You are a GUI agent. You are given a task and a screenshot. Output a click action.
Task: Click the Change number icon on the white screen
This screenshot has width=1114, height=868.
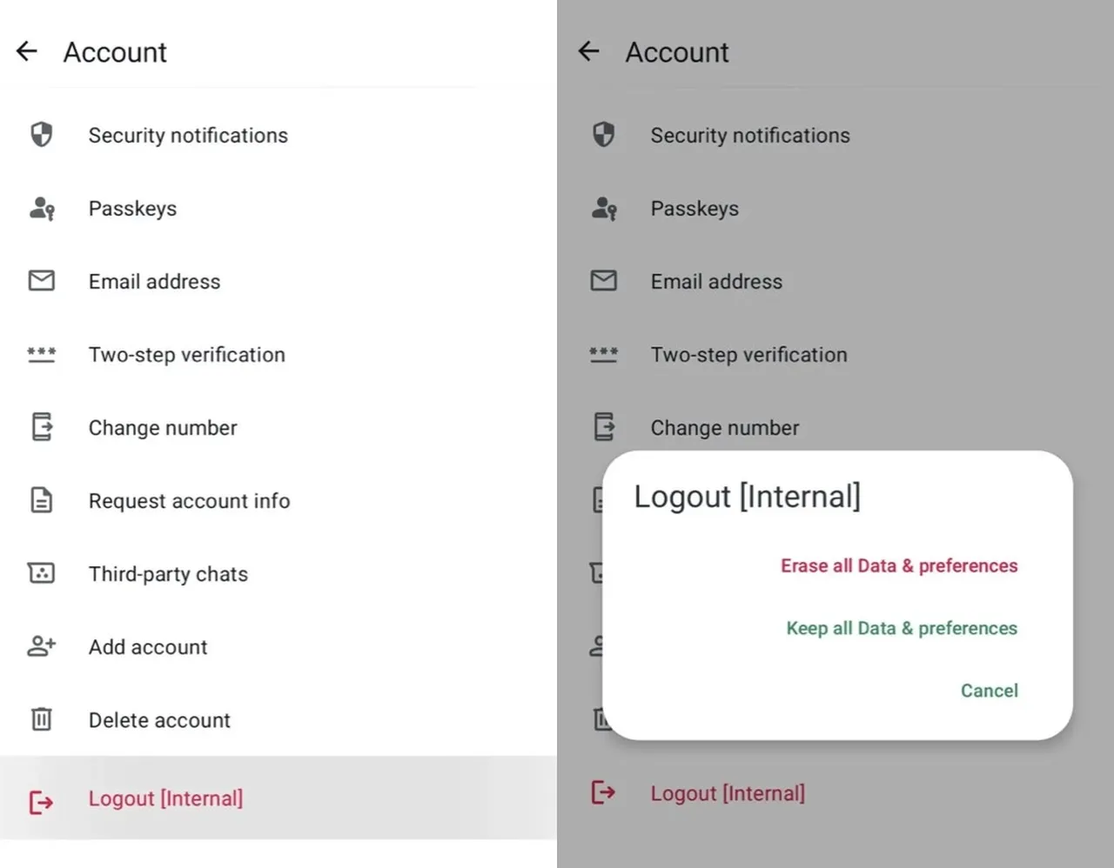point(42,427)
